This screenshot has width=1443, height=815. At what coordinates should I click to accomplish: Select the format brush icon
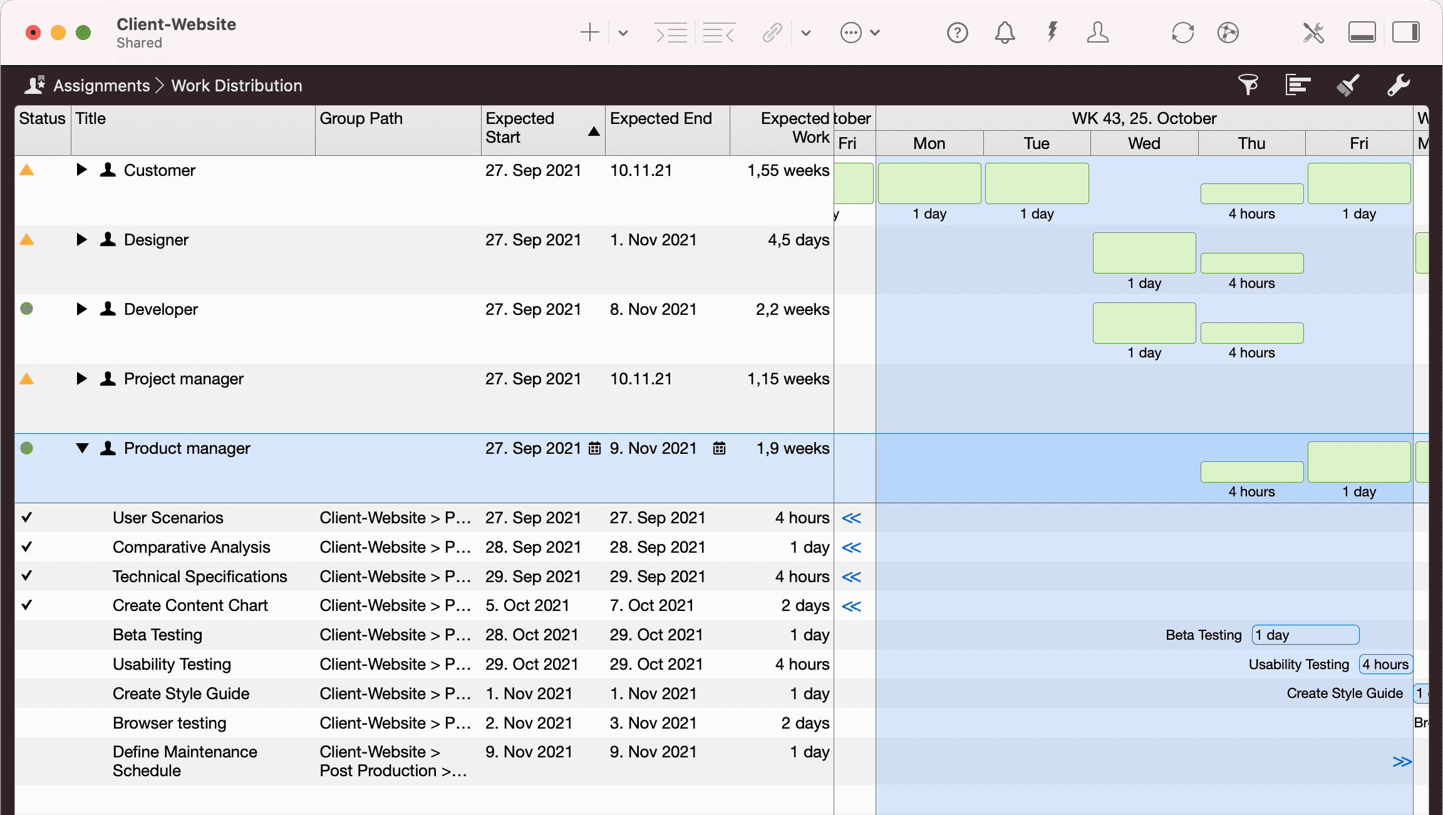pyautogui.click(x=1348, y=85)
